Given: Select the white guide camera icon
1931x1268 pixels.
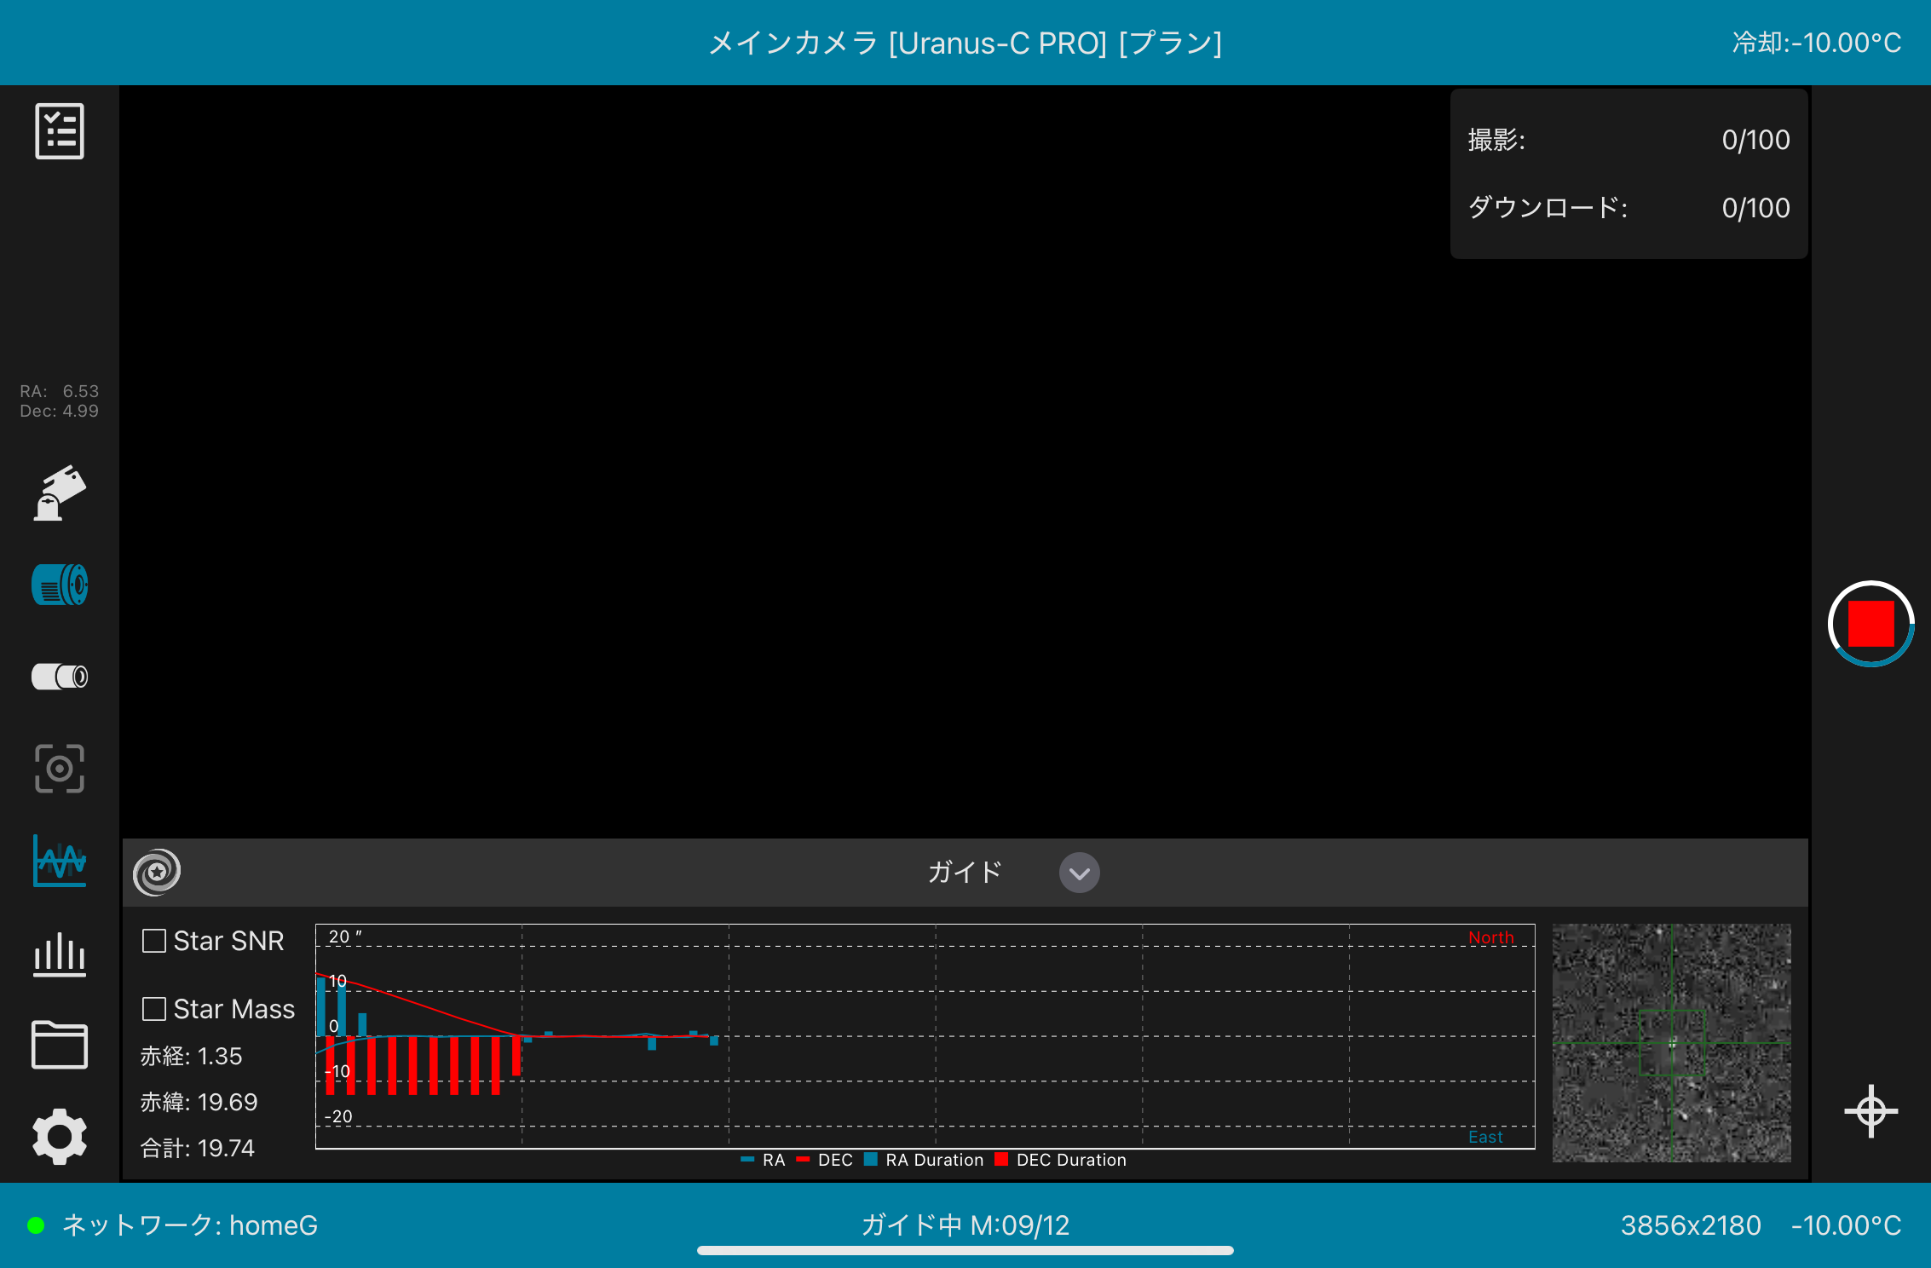Looking at the screenshot, I should 60,677.
